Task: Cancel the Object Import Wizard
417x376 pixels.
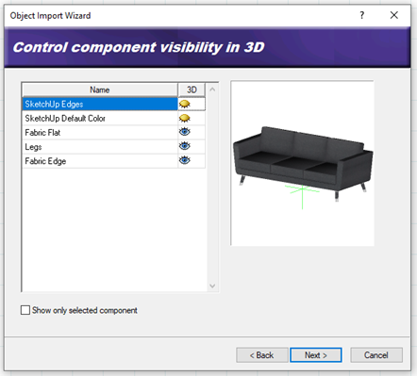Action: coord(376,355)
